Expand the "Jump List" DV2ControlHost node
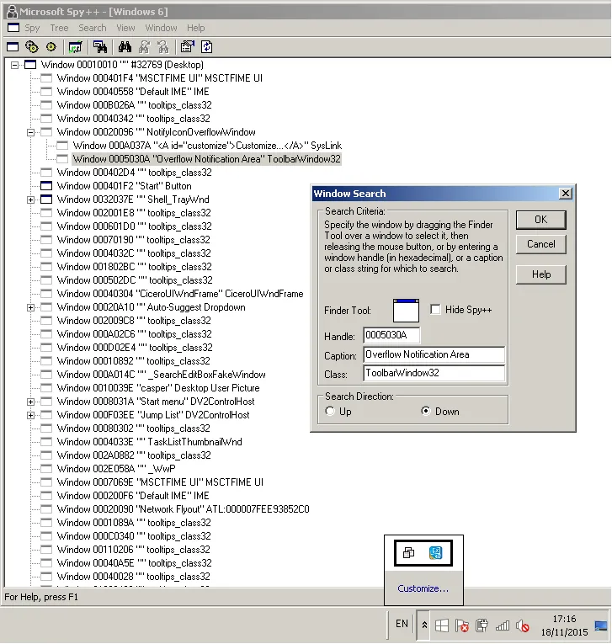Image resolution: width=612 pixels, height=644 pixels. 30,415
